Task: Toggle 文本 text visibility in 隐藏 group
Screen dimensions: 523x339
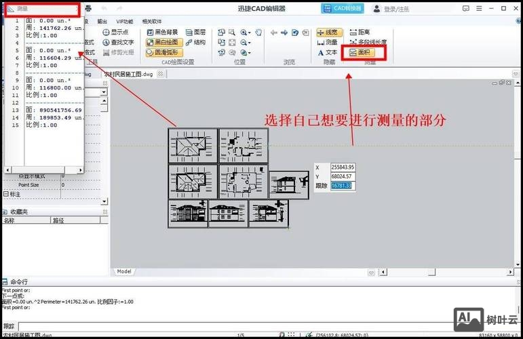Action: click(x=327, y=52)
